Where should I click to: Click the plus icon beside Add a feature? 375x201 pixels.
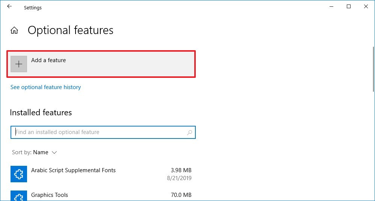point(19,64)
